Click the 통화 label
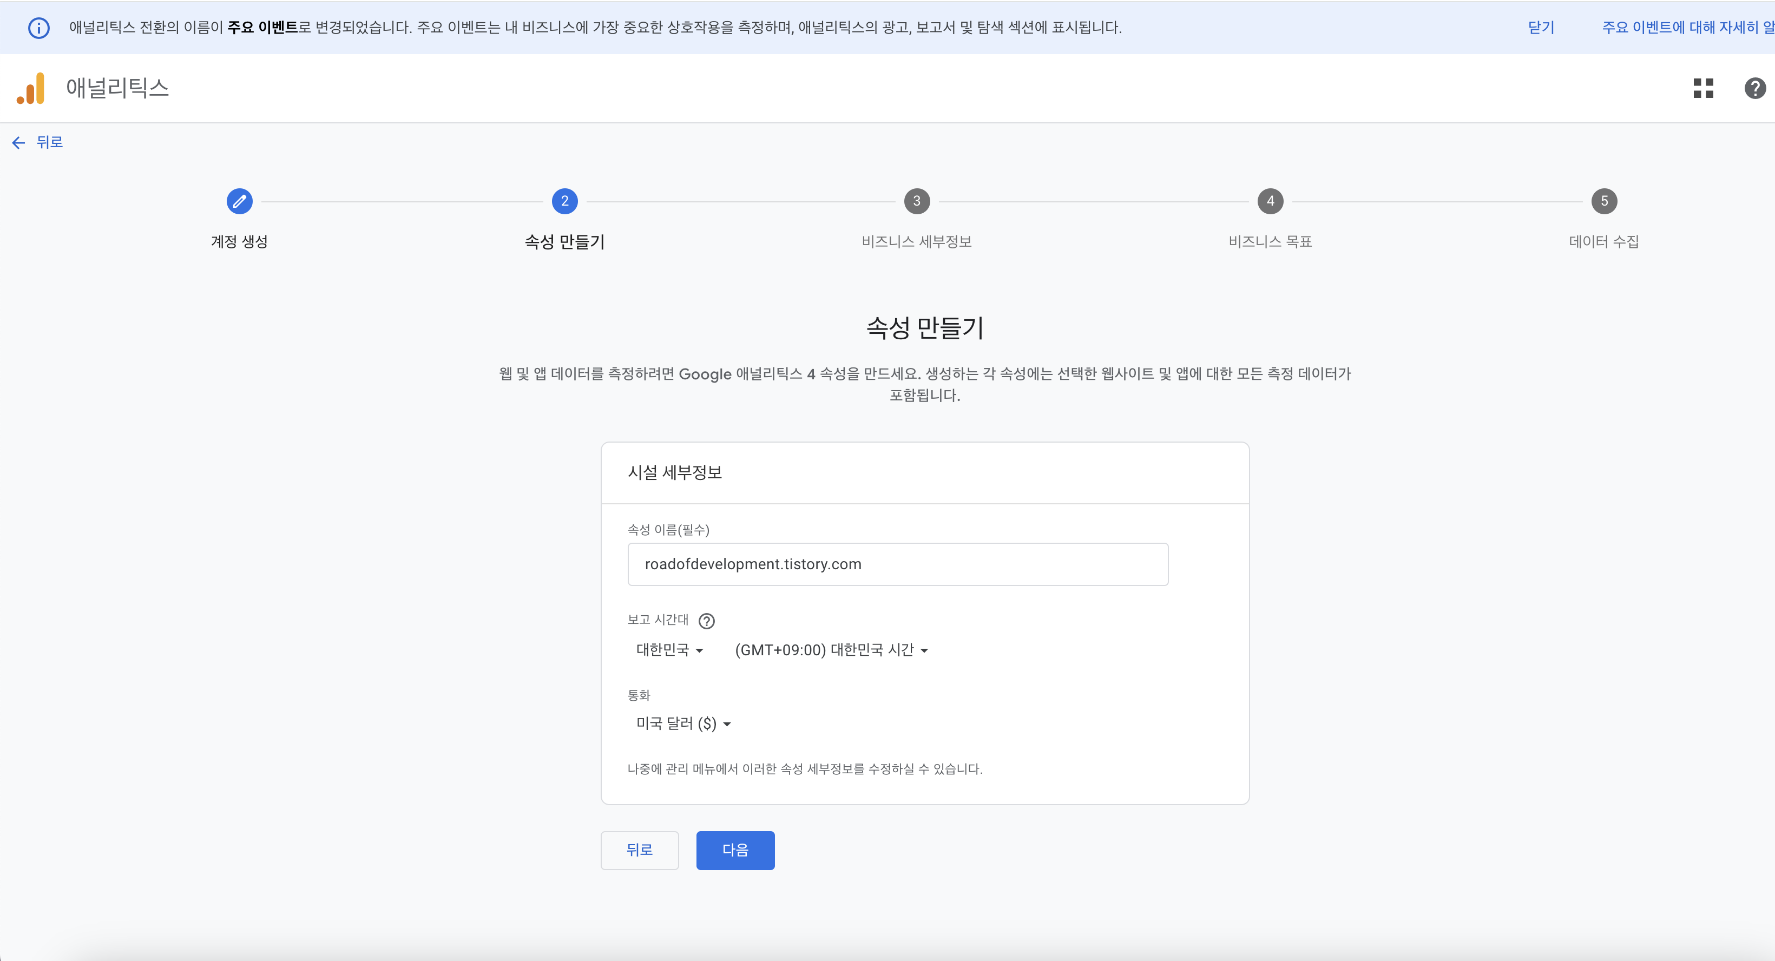 coord(639,695)
